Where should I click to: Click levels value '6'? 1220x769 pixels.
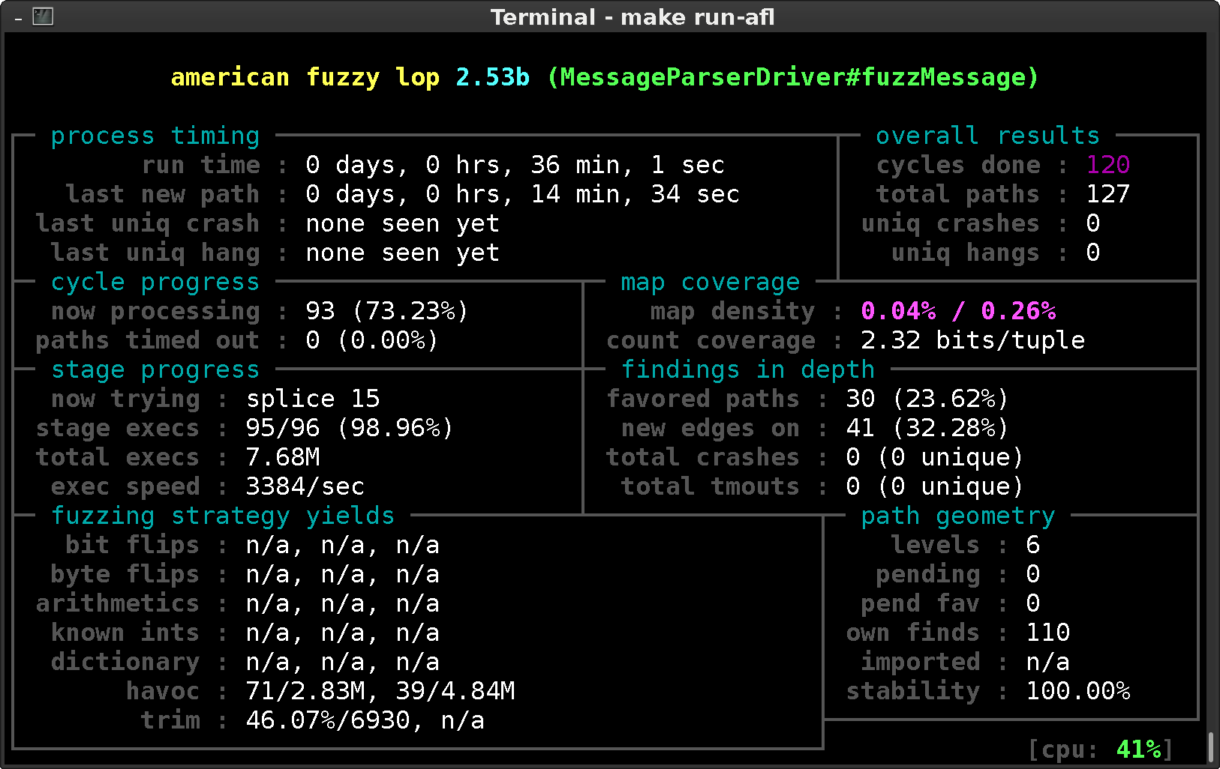(1033, 545)
